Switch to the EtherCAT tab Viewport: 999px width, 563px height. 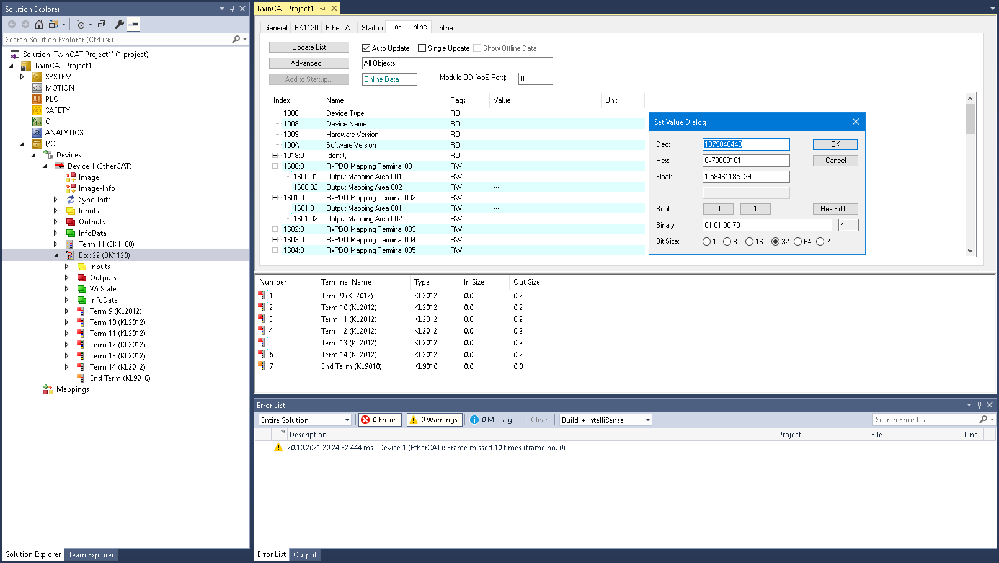[x=340, y=28]
